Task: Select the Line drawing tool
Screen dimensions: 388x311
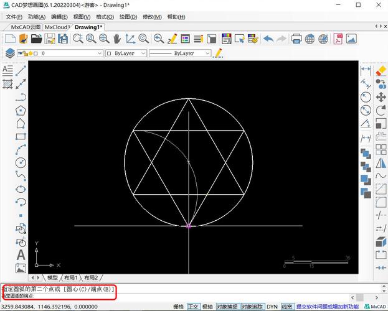Action: pyautogui.click(x=21, y=71)
